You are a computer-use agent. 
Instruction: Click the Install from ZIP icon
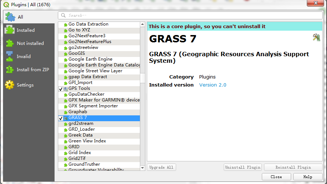point(10,69)
